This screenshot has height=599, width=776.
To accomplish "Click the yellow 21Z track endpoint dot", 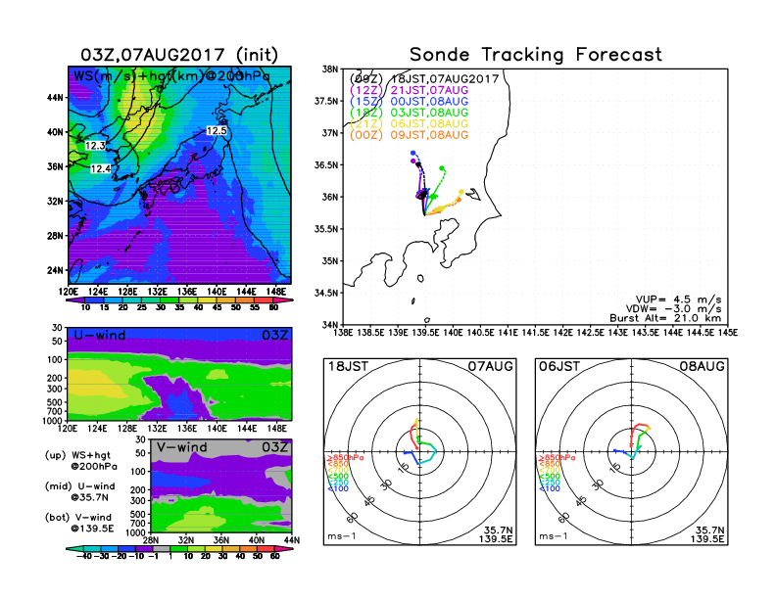I will pos(461,192).
